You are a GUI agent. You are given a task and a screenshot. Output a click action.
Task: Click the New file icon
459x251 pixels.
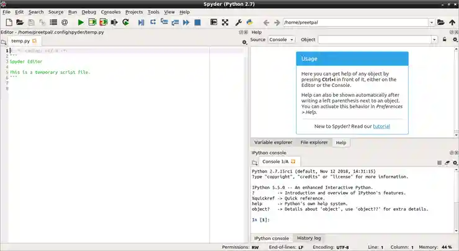pyautogui.click(x=7, y=22)
